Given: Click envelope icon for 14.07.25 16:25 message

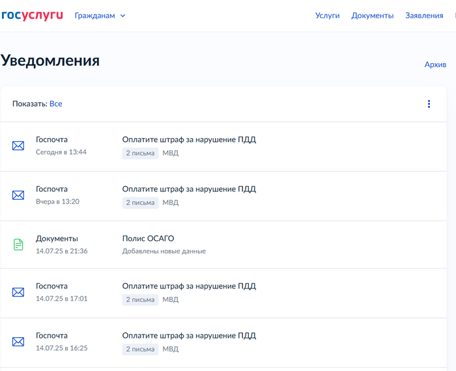Looking at the screenshot, I should [18, 342].
